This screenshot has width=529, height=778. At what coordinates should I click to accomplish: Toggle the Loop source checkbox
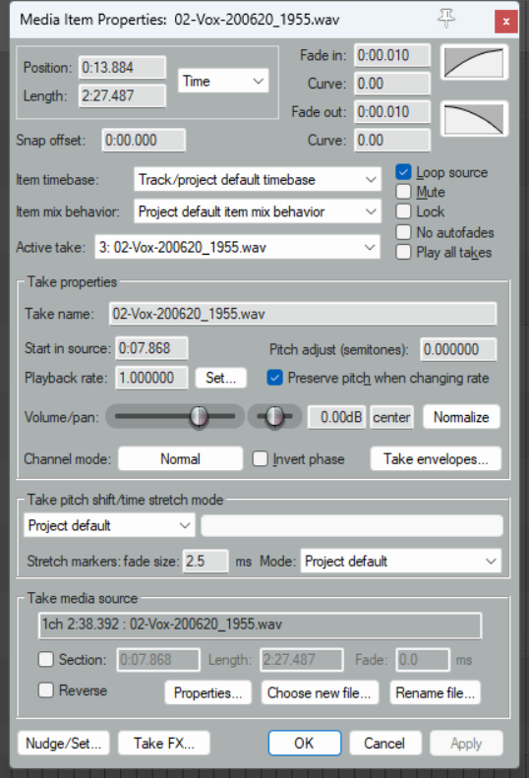click(403, 172)
